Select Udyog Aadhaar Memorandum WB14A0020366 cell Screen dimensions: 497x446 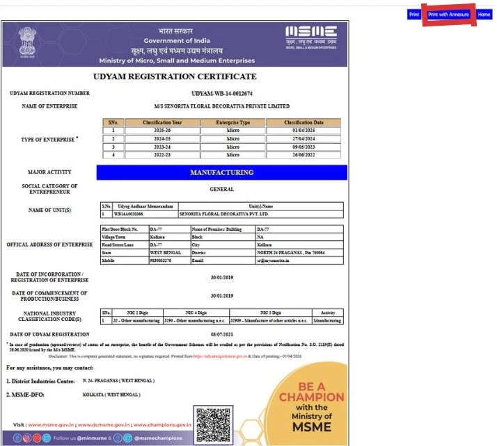[x=145, y=214]
